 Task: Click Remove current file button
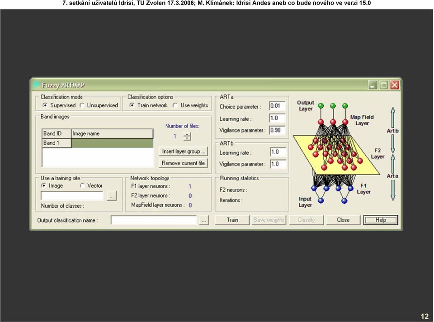click(183, 163)
